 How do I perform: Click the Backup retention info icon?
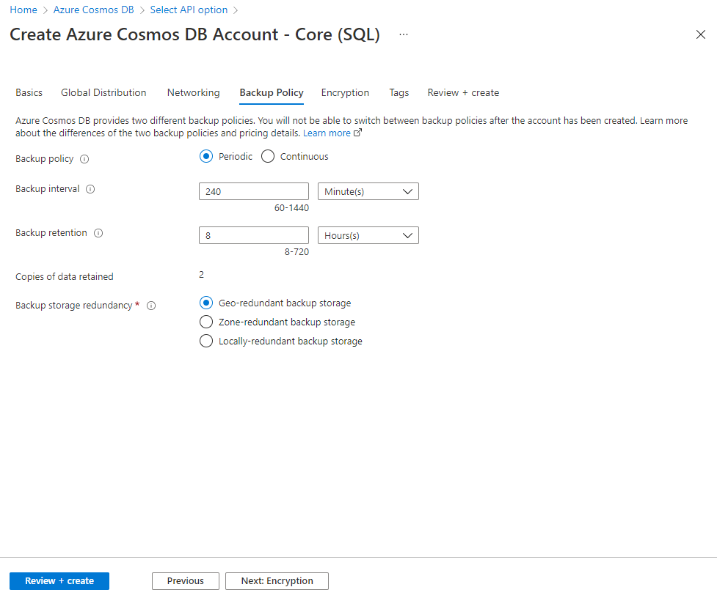98,233
